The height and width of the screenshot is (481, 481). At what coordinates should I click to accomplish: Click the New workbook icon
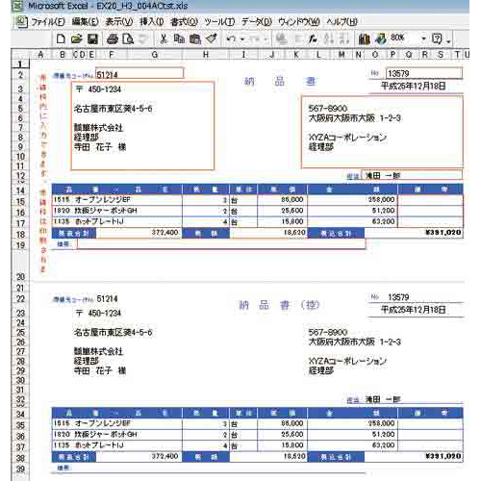[61, 39]
